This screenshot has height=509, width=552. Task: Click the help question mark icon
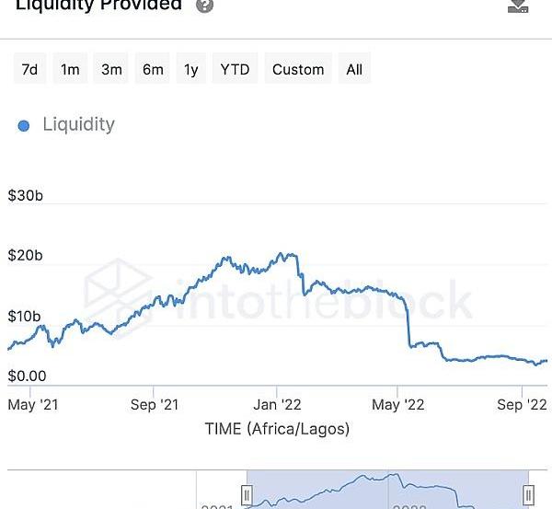pyautogui.click(x=205, y=6)
